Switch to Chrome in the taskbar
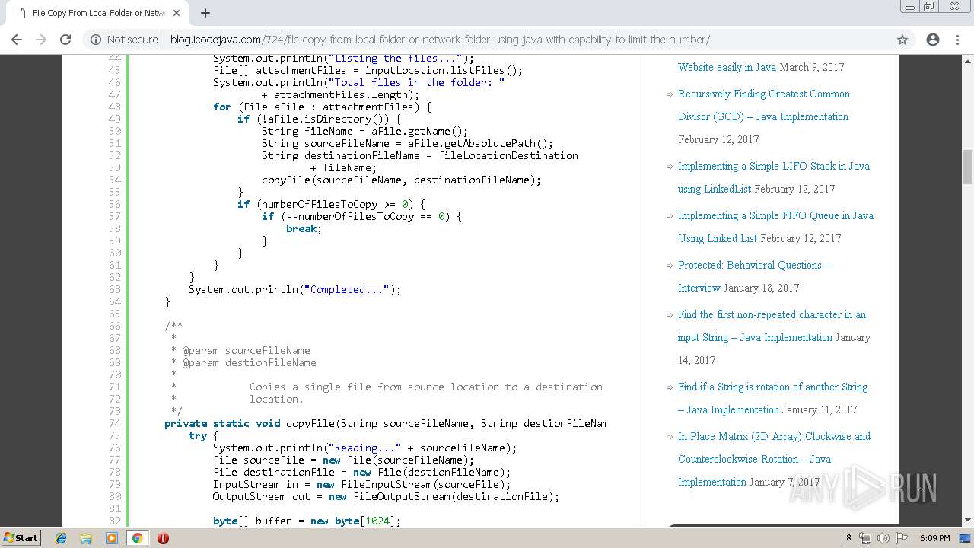 [x=137, y=538]
